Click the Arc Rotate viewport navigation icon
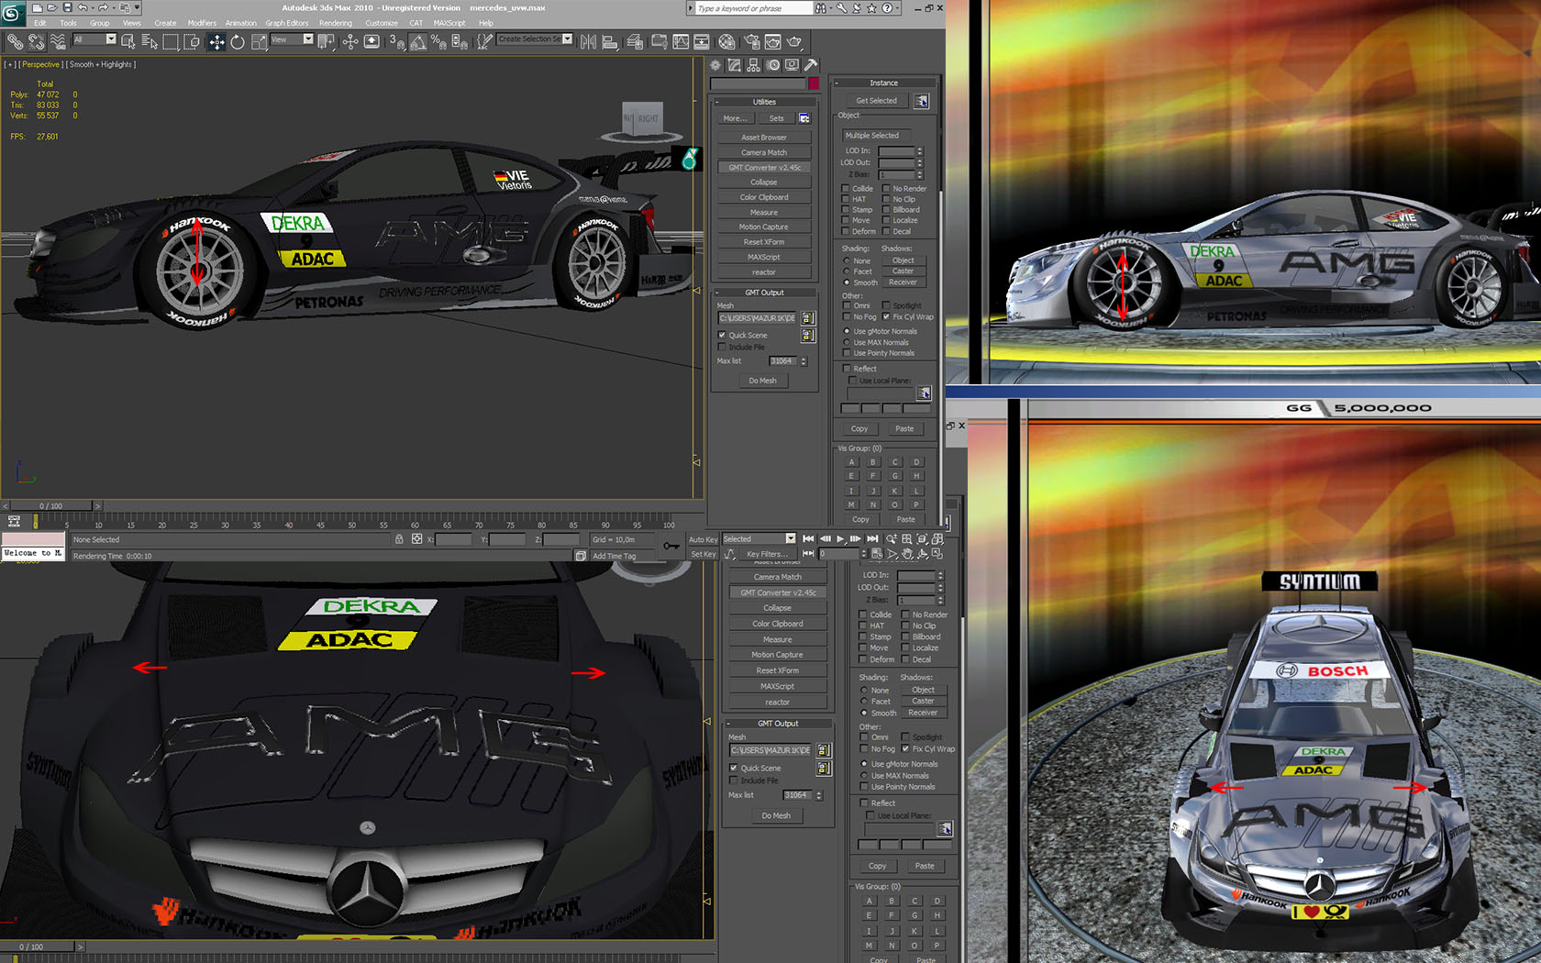Image resolution: width=1541 pixels, height=963 pixels. [921, 554]
